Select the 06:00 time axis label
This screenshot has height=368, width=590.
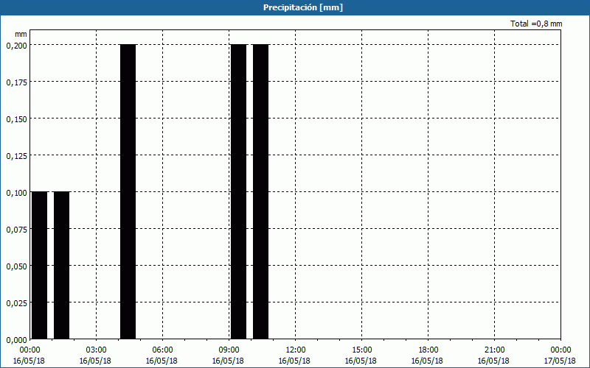coord(162,350)
